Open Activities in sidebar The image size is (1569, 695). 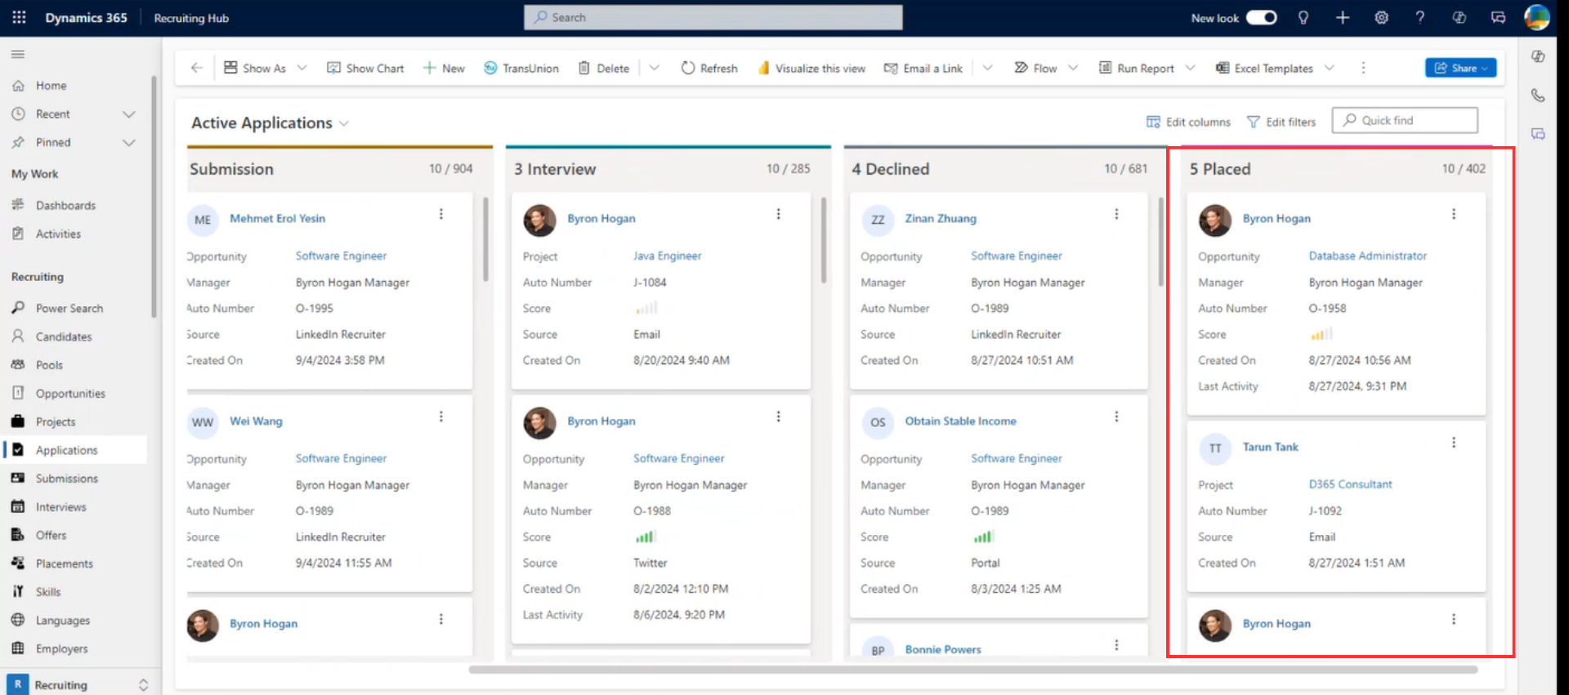click(58, 234)
